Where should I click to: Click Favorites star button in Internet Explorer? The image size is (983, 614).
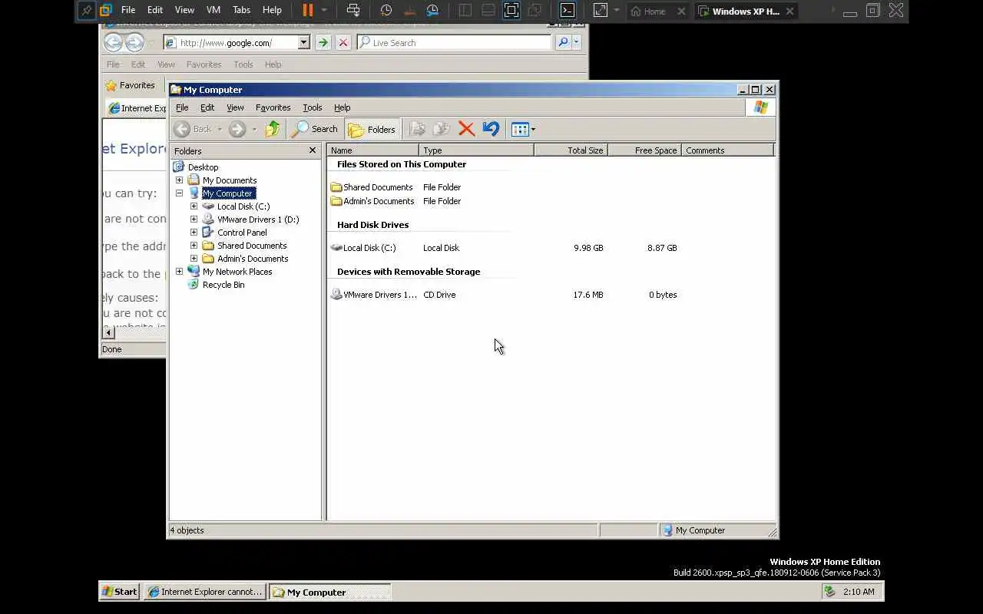[131, 85]
